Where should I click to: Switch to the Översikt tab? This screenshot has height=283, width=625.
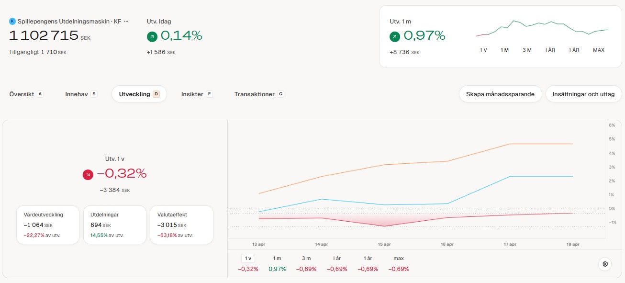22,94
